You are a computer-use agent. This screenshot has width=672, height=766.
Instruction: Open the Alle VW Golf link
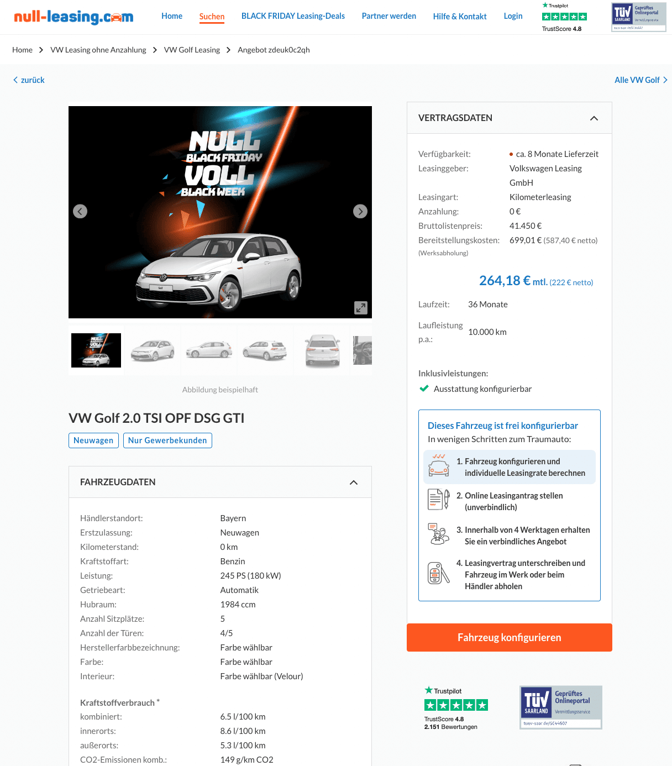pos(641,80)
